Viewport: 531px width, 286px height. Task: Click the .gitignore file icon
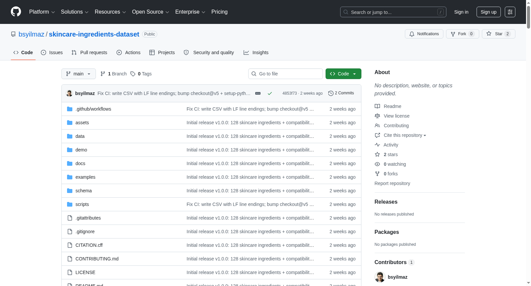tap(70, 232)
